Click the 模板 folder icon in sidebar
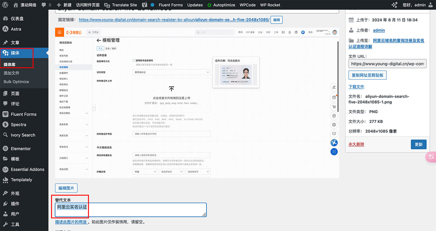This screenshot has height=231, width=436. [5, 159]
